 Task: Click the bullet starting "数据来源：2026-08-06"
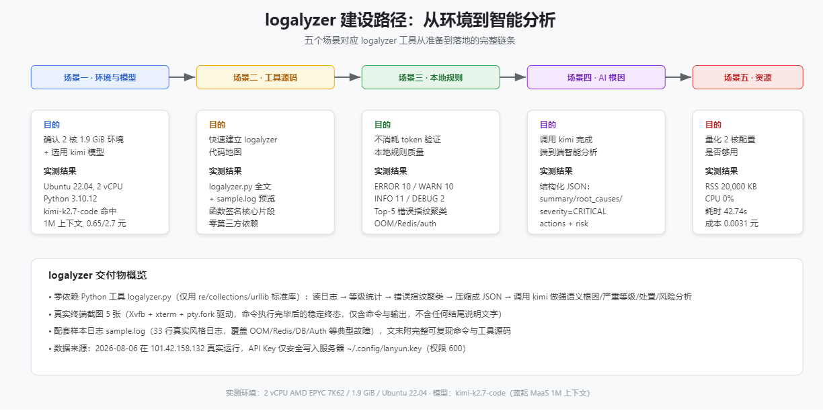point(257,349)
